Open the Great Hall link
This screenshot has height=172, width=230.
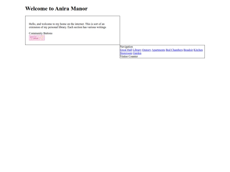pos(126,50)
